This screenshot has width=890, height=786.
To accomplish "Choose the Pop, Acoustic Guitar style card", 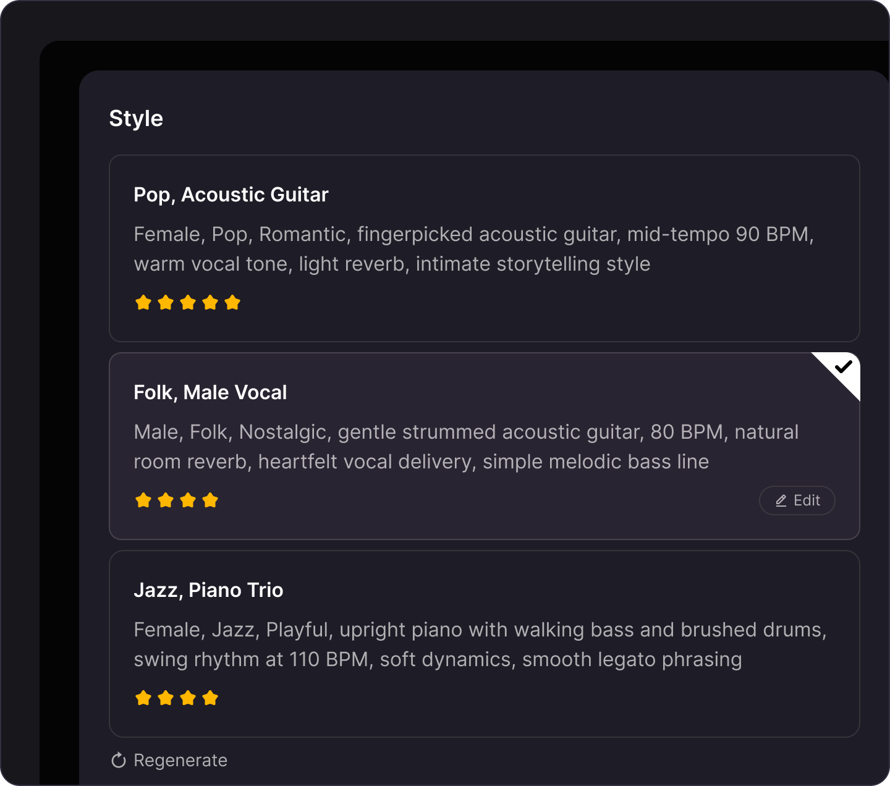I will point(485,248).
